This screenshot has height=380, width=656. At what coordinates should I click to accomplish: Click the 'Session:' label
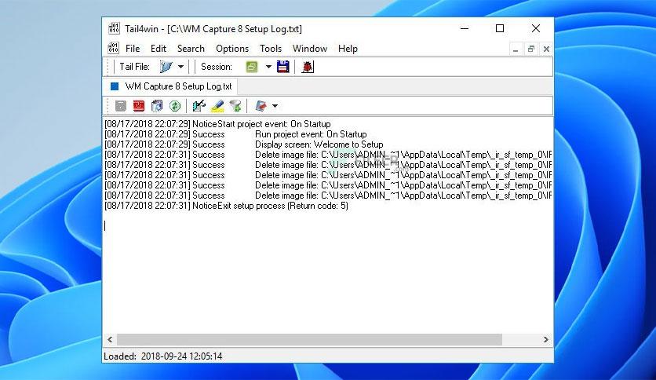[217, 67]
